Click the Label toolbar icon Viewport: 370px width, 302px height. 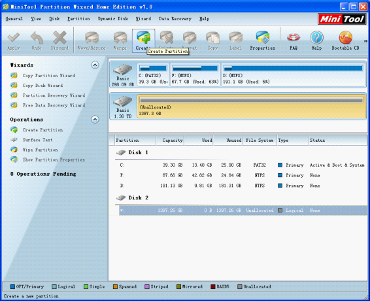point(236,41)
